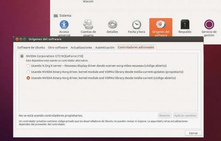
Task: Open Fecha y hora clock settings
Action: [x=136, y=27]
